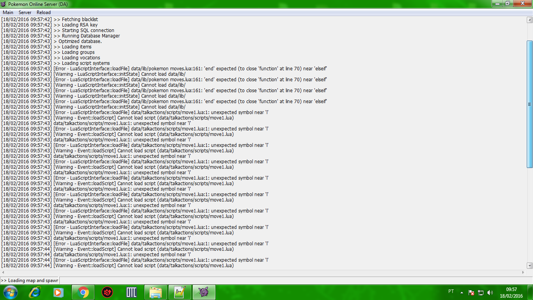Click the Gengar icon in the title bar
Image resolution: width=533 pixels, height=300 pixels.
(4, 4)
